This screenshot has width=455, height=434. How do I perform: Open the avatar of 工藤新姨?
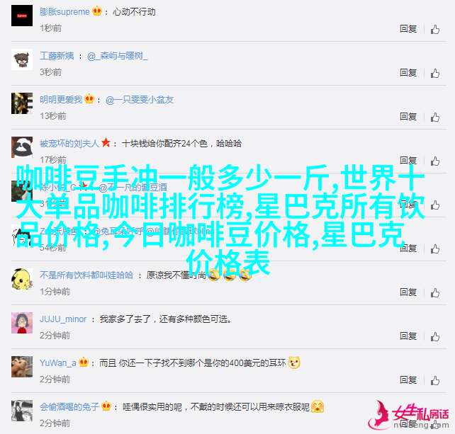click(22, 59)
